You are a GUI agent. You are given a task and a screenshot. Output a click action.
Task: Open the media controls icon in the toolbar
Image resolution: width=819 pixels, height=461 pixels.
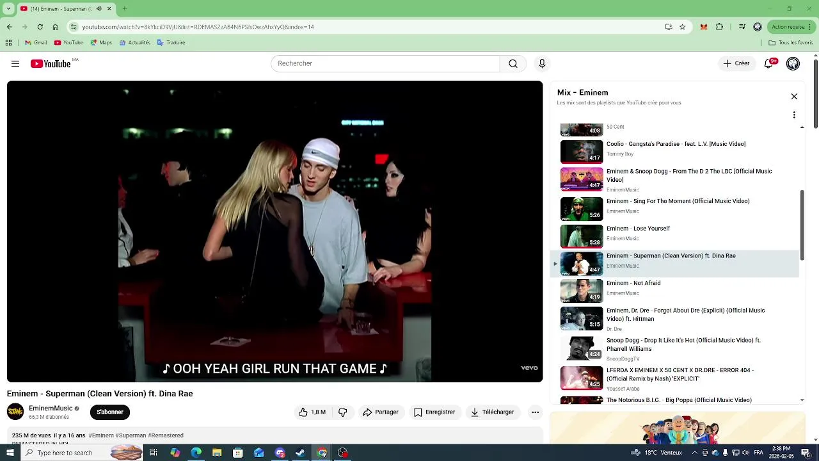point(742,27)
